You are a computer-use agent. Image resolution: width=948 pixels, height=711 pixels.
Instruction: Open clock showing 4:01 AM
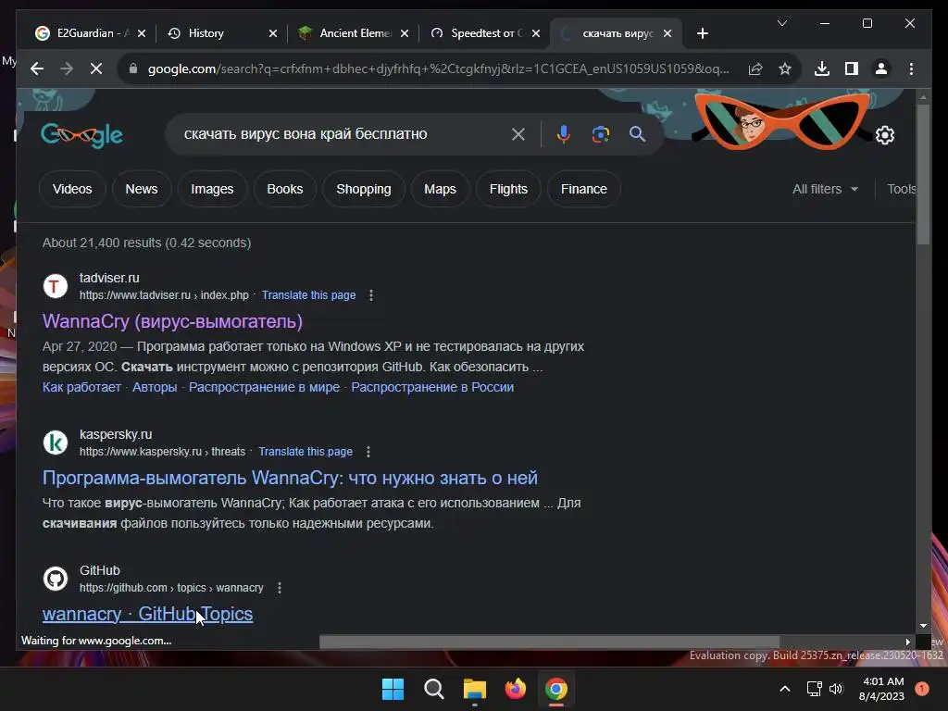point(882,689)
